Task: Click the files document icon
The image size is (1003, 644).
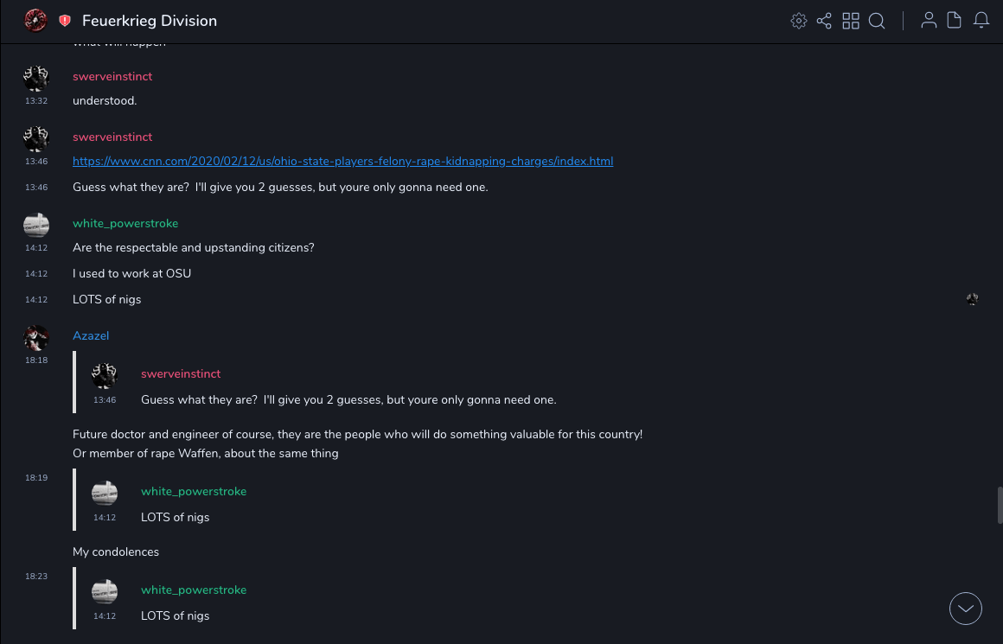Action: coord(955,21)
